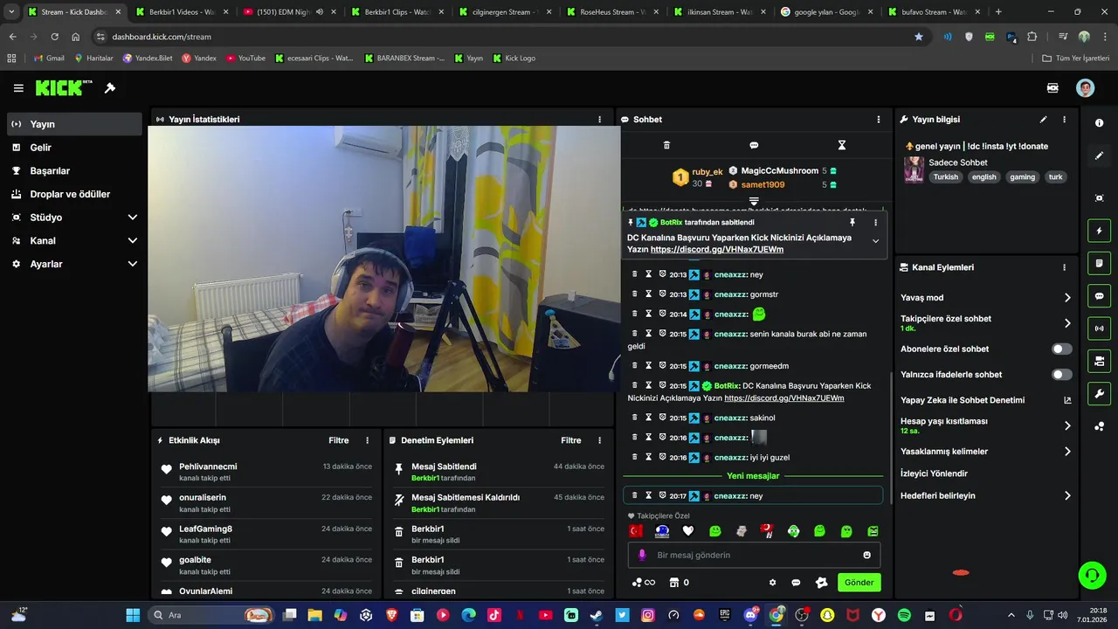
Task: Click the browser address bar showing dashboard.kick.com/stream
Action: 507,37
